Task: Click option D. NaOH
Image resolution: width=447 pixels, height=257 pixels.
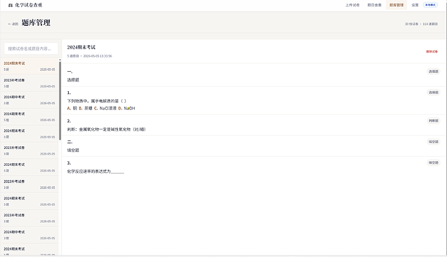Action: 126,108
